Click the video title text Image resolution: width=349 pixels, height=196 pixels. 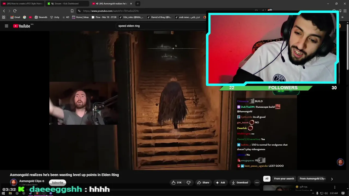point(64,175)
